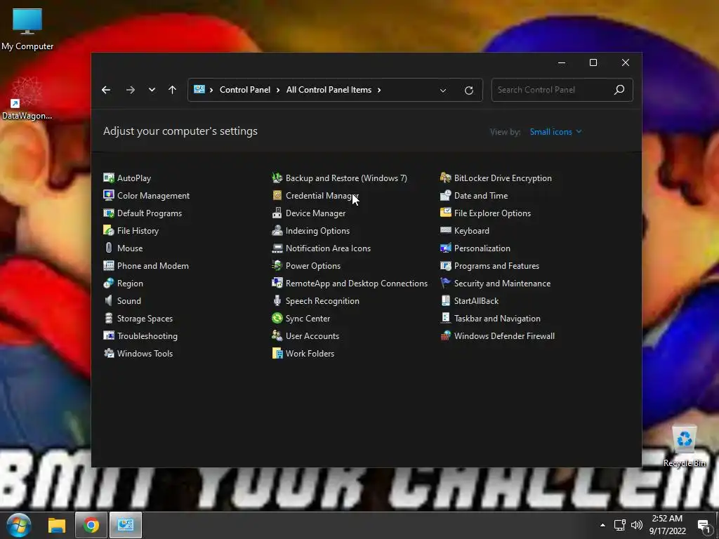This screenshot has width=719, height=539.
Task: Expand the chevron after All Control Panel Items
Action: [x=378, y=90]
